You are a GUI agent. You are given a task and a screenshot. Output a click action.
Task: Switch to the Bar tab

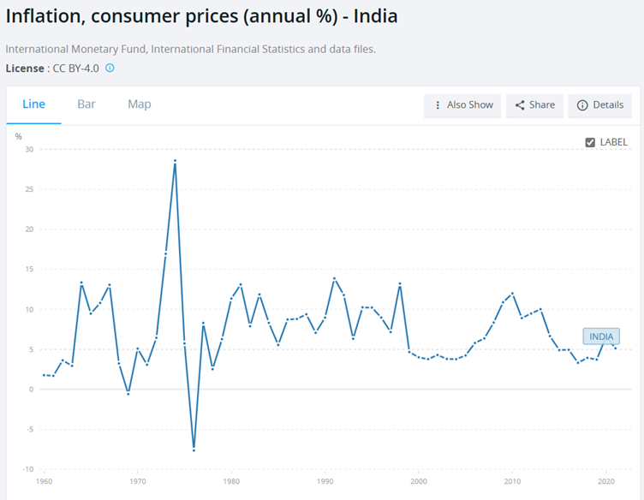[86, 104]
